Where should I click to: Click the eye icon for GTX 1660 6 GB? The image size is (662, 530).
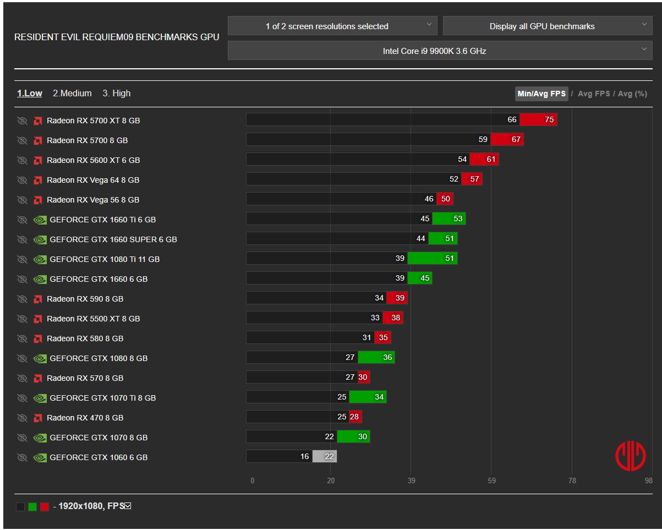pos(22,279)
